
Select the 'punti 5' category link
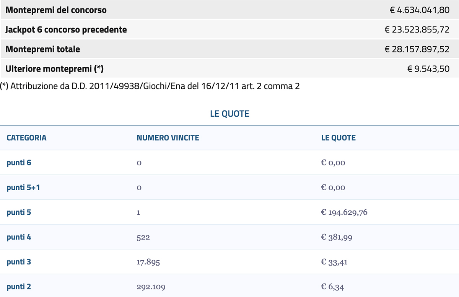[x=19, y=212]
